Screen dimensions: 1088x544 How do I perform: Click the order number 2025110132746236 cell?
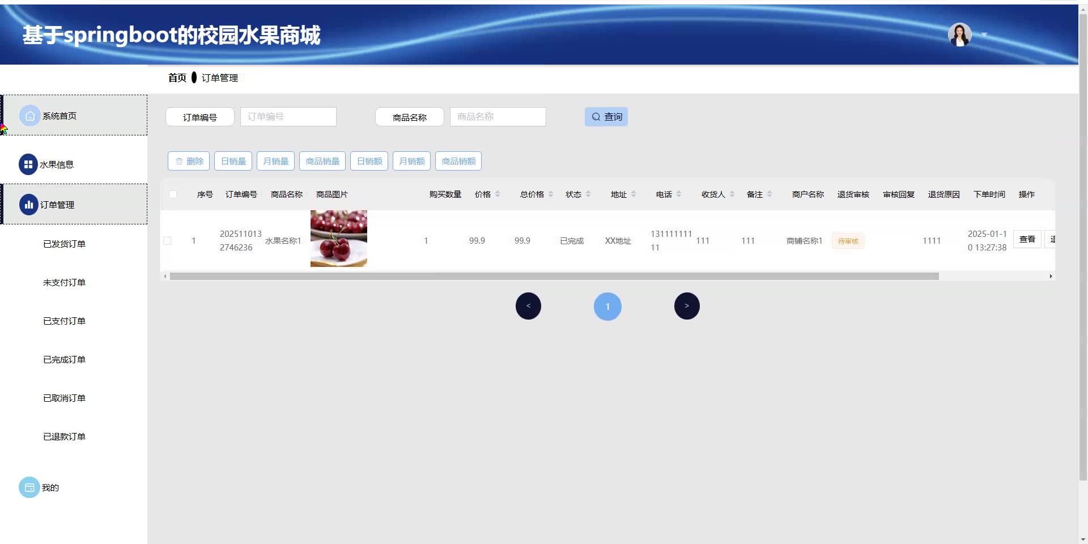point(241,241)
